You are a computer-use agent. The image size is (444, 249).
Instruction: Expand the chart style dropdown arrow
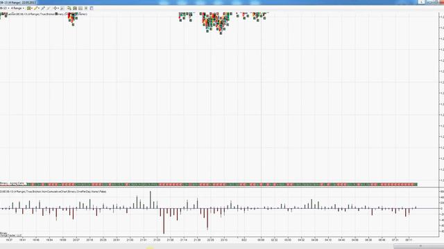[32, 8]
